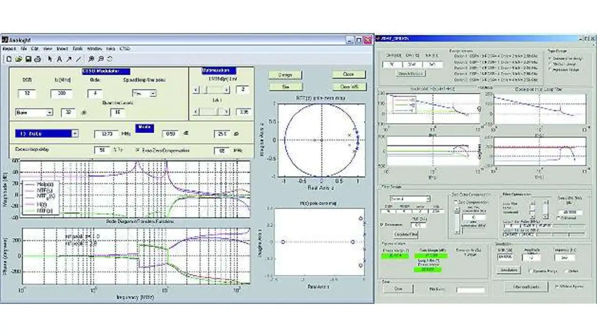Click the fs MHz field showing 300
The width and height of the screenshot is (597, 335).
pyautogui.click(x=62, y=94)
